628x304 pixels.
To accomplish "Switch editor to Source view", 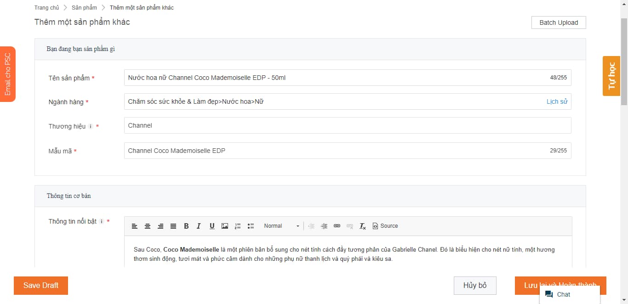I will coord(385,226).
